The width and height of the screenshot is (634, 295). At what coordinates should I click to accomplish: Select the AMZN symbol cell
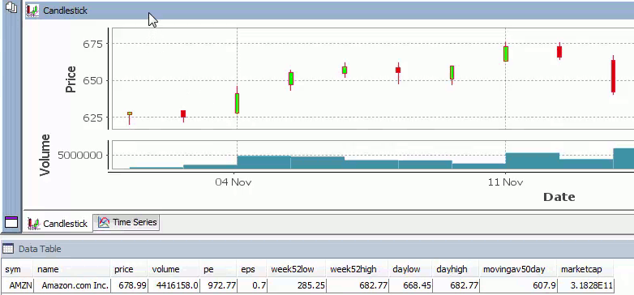pos(18,285)
